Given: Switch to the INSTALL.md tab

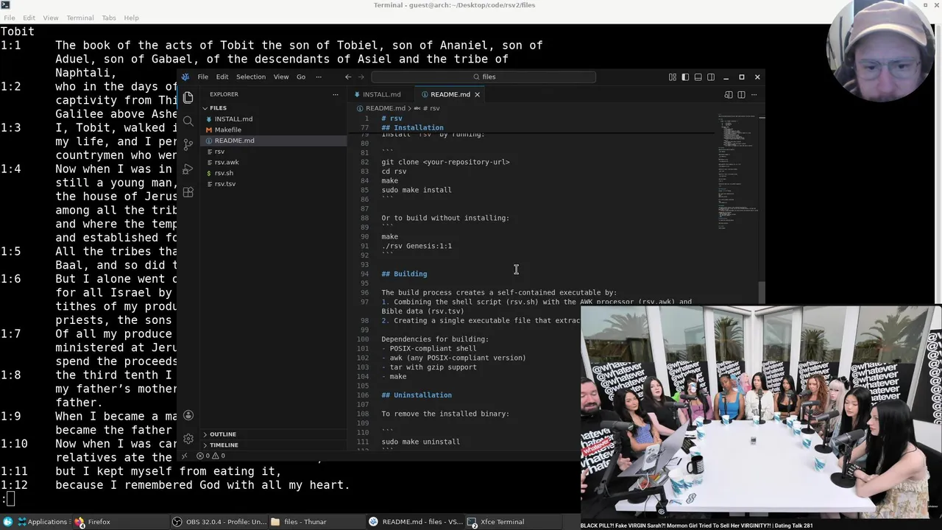Looking at the screenshot, I should point(380,94).
